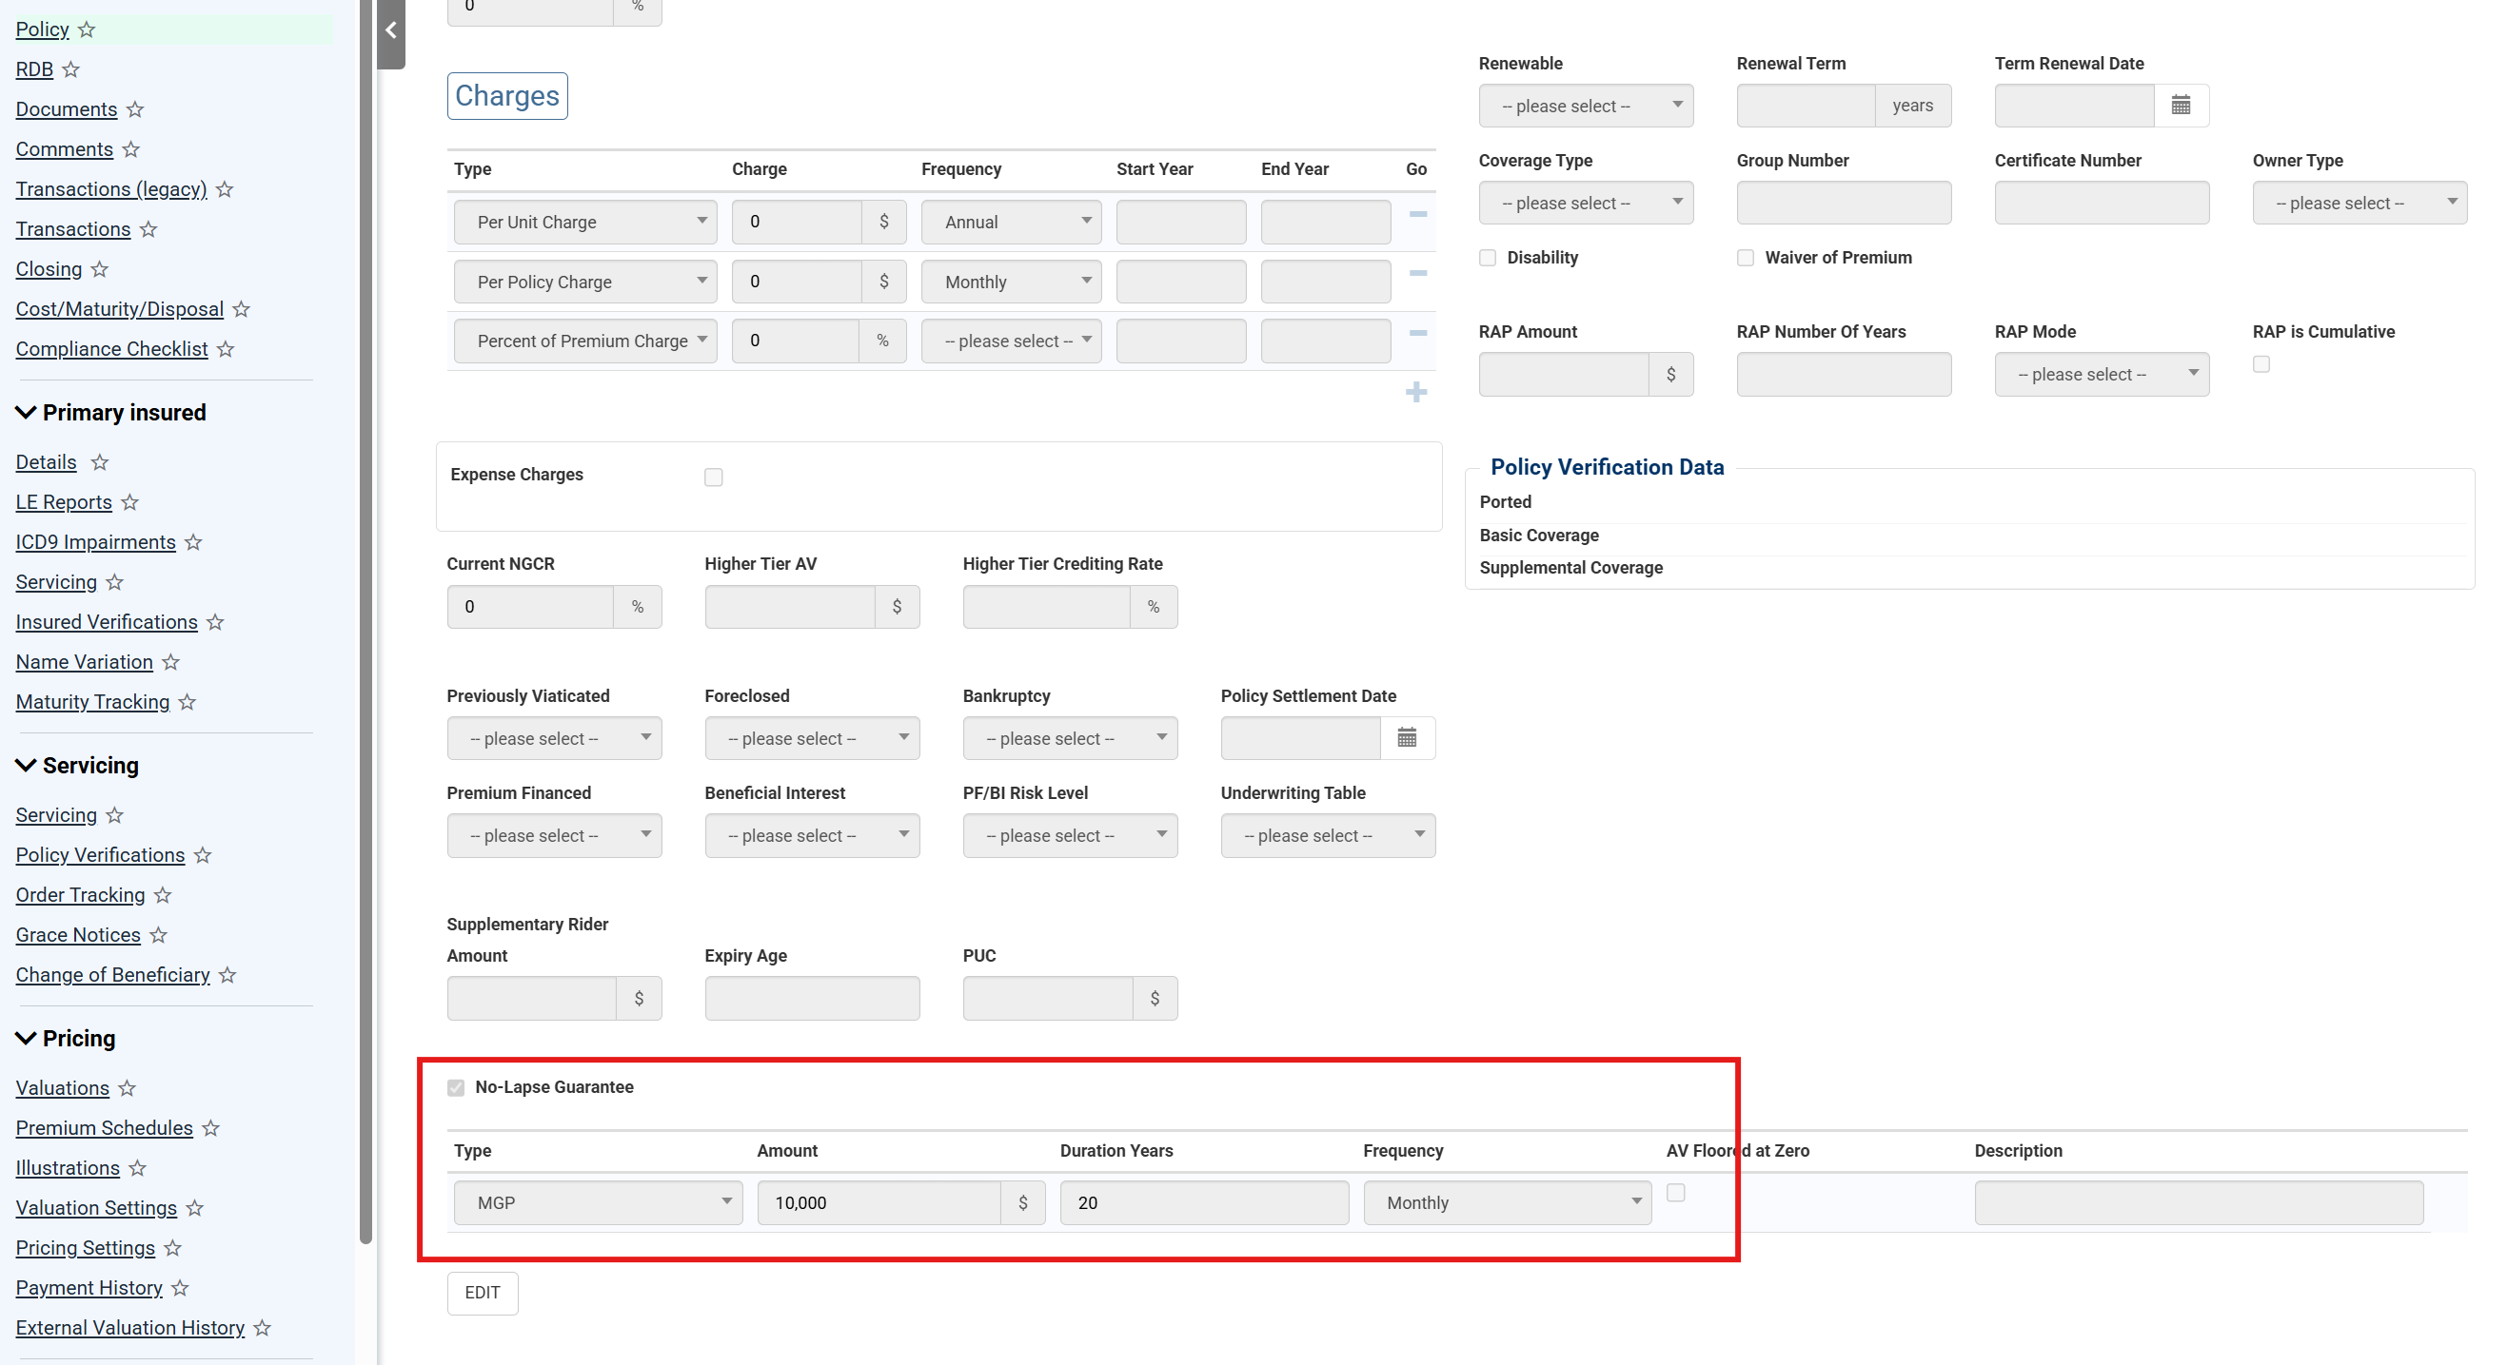Click calendar icon for Term Renewal Date

pyautogui.click(x=2180, y=105)
